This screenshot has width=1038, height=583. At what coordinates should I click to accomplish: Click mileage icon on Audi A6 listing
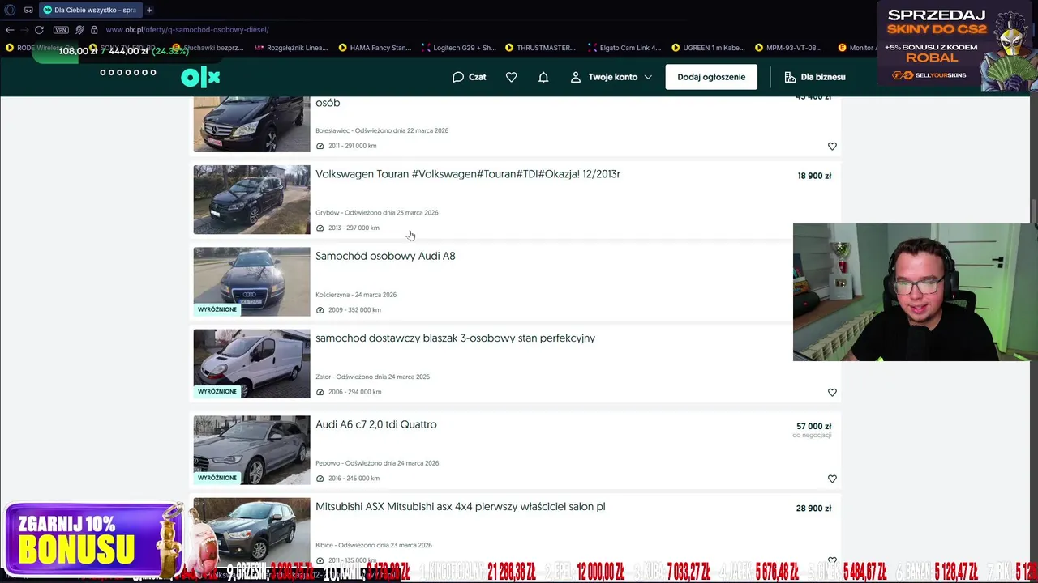[320, 479]
